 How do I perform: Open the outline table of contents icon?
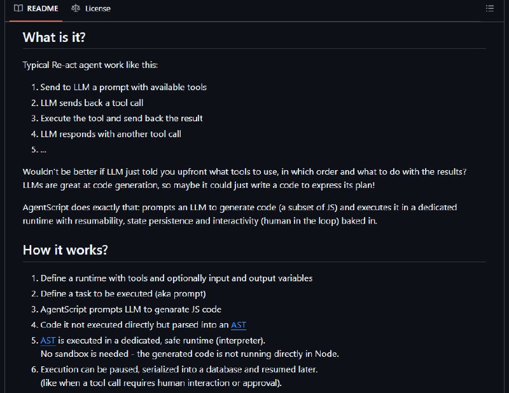[489, 8]
